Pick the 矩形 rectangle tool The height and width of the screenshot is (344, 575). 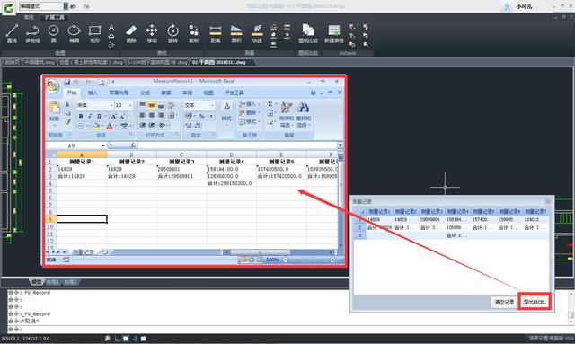click(x=94, y=33)
